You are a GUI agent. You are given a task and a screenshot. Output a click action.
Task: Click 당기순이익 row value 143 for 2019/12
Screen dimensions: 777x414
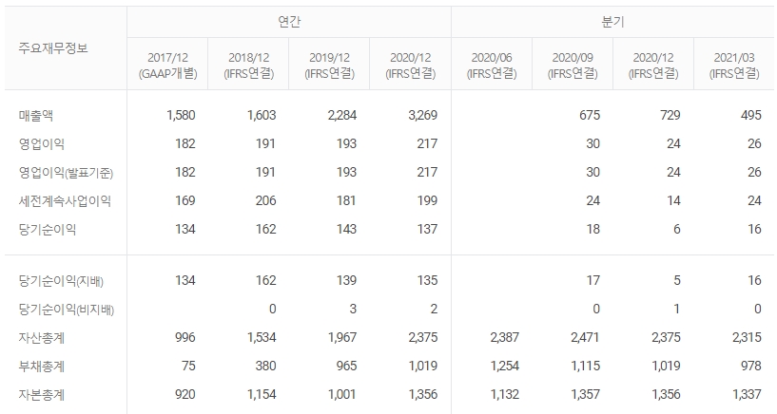(346, 229)
